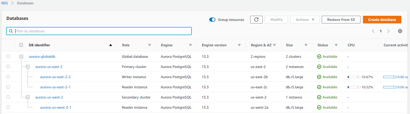The image size is (410, 114).
Task: Collapse the aurora-globaldb tree node
Action: pyautogui.click(x=21, y=56)
